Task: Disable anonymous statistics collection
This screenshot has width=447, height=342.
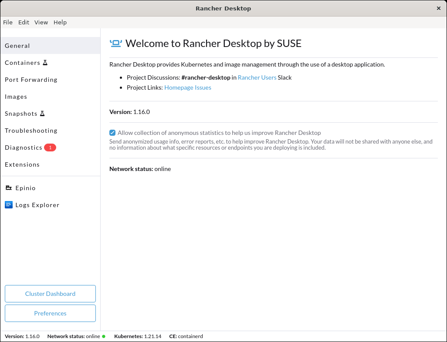Action: [112, 133]
